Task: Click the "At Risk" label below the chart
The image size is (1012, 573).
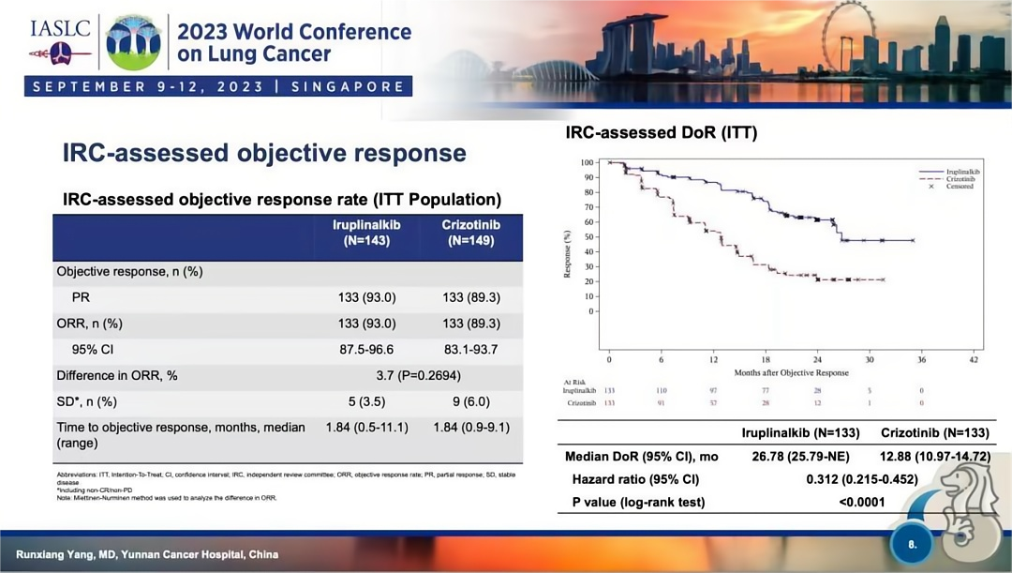Action: [574, 383]
